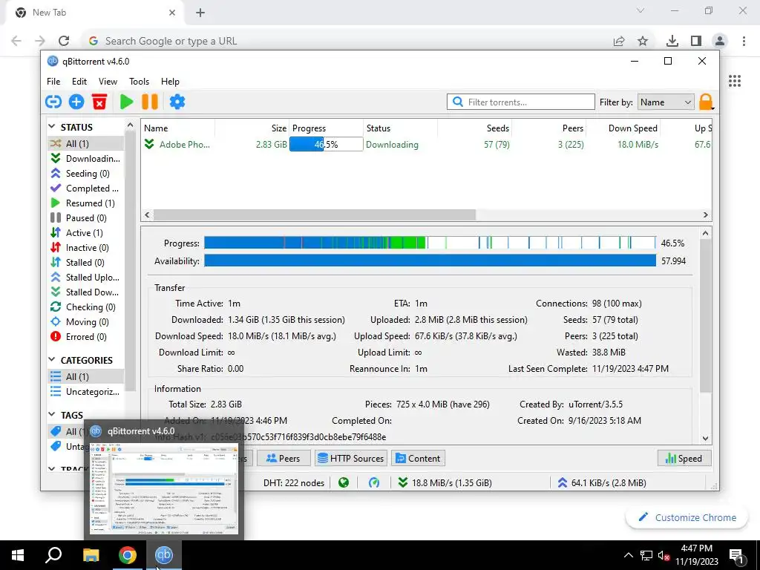Click the red Remove torrent icon
Screen dimensions: 760x570
[x=99, y=102]
